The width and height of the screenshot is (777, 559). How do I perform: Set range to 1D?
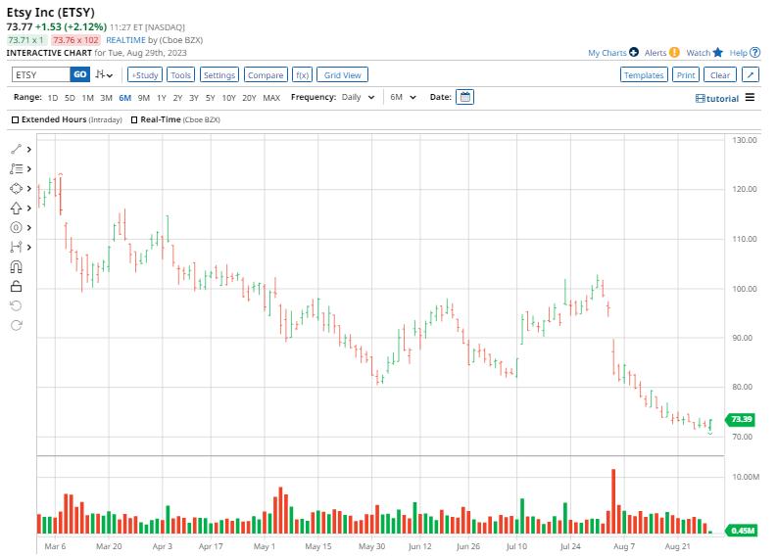(53, 98)
